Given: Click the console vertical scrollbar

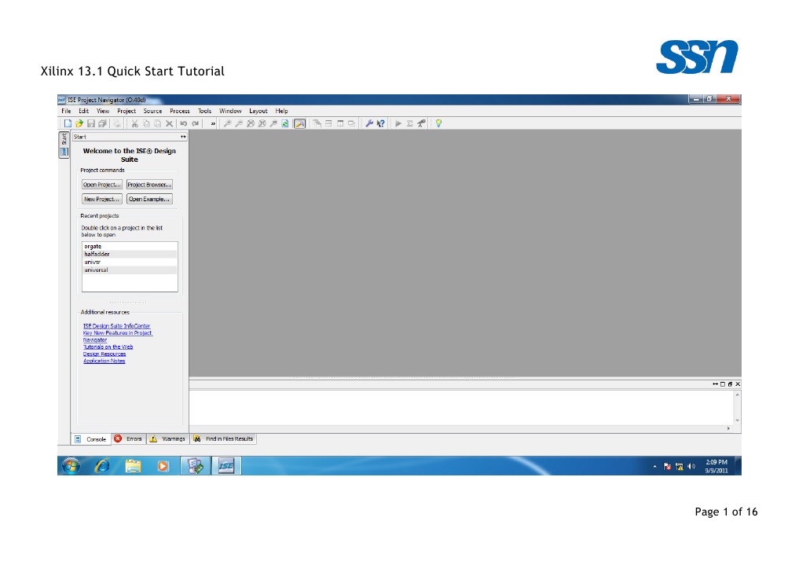Looking at the screenshot, I should point(738,408).
